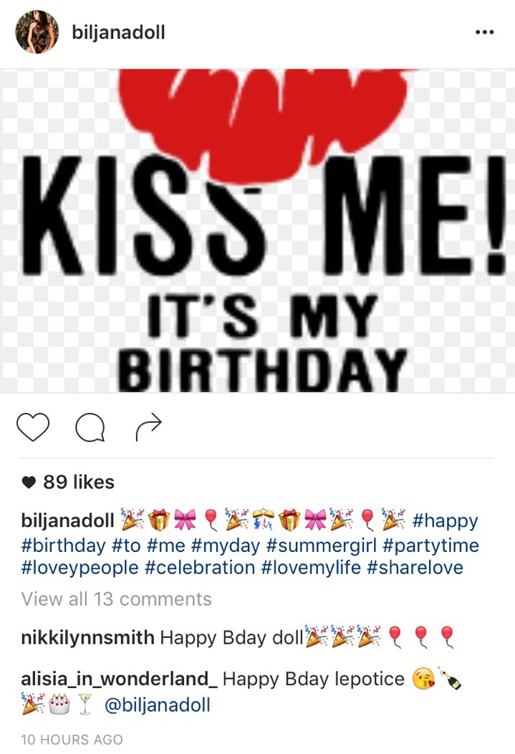Tap the heart like icon
The height and width of the screenshot is (754, 515).
pyautogui.click(x=33, y=426)
